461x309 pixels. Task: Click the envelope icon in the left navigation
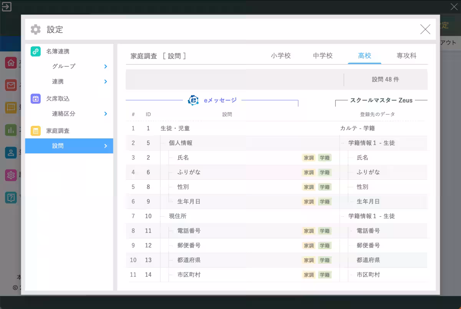12,85
